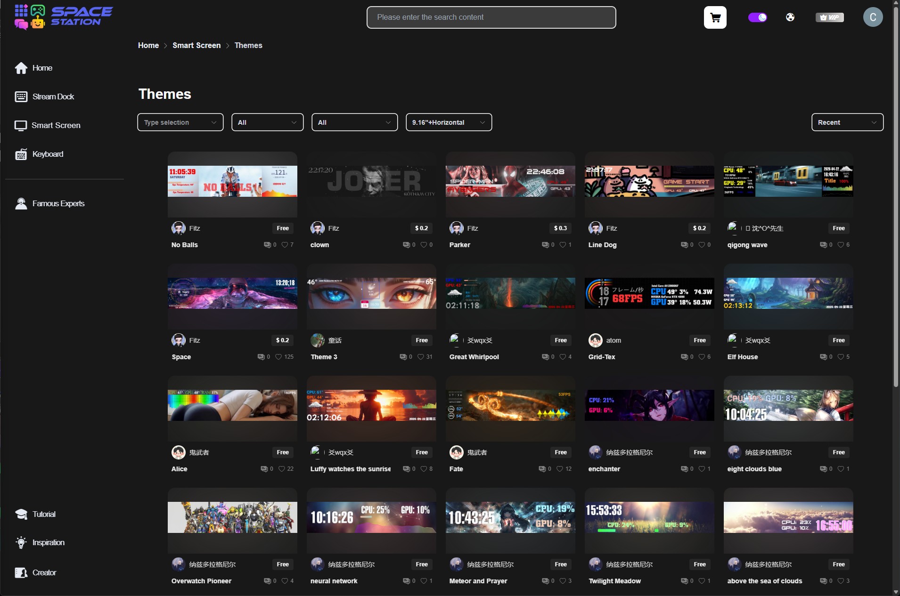Open the Type selection dropdown

180,122
